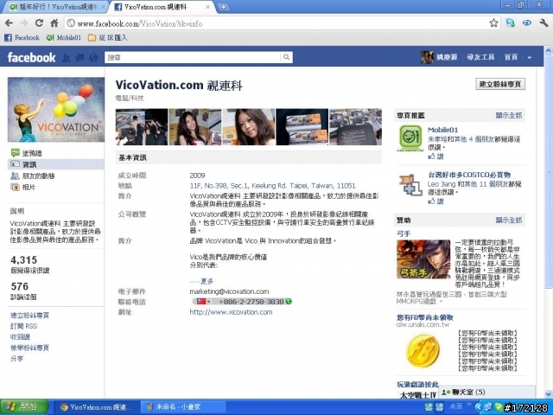Open 尋友工具 in the Facebook header
Image resolution: width=553 pixels, height=415 pixels.
(x=480, y=57)
